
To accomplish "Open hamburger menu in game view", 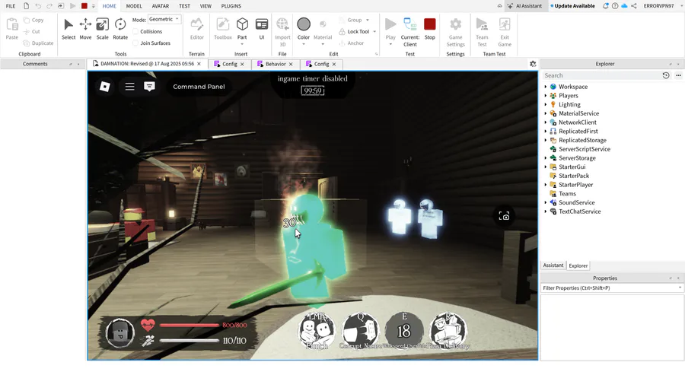I will [x=129, y=87].
